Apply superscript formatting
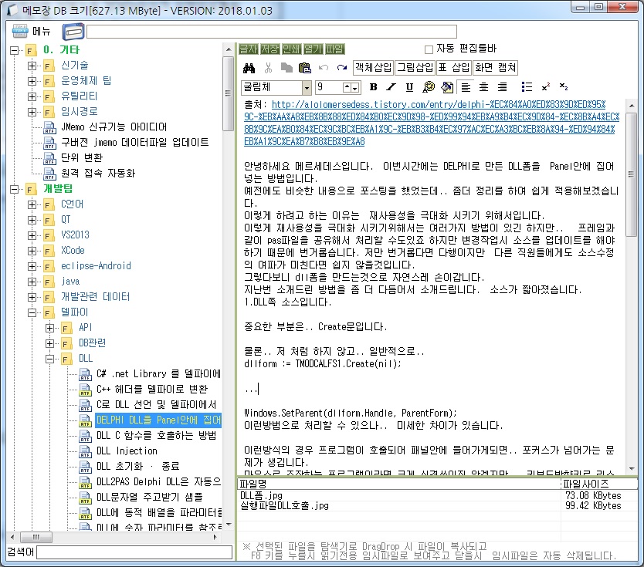644x567 pixels. click(x=545, y=87)
